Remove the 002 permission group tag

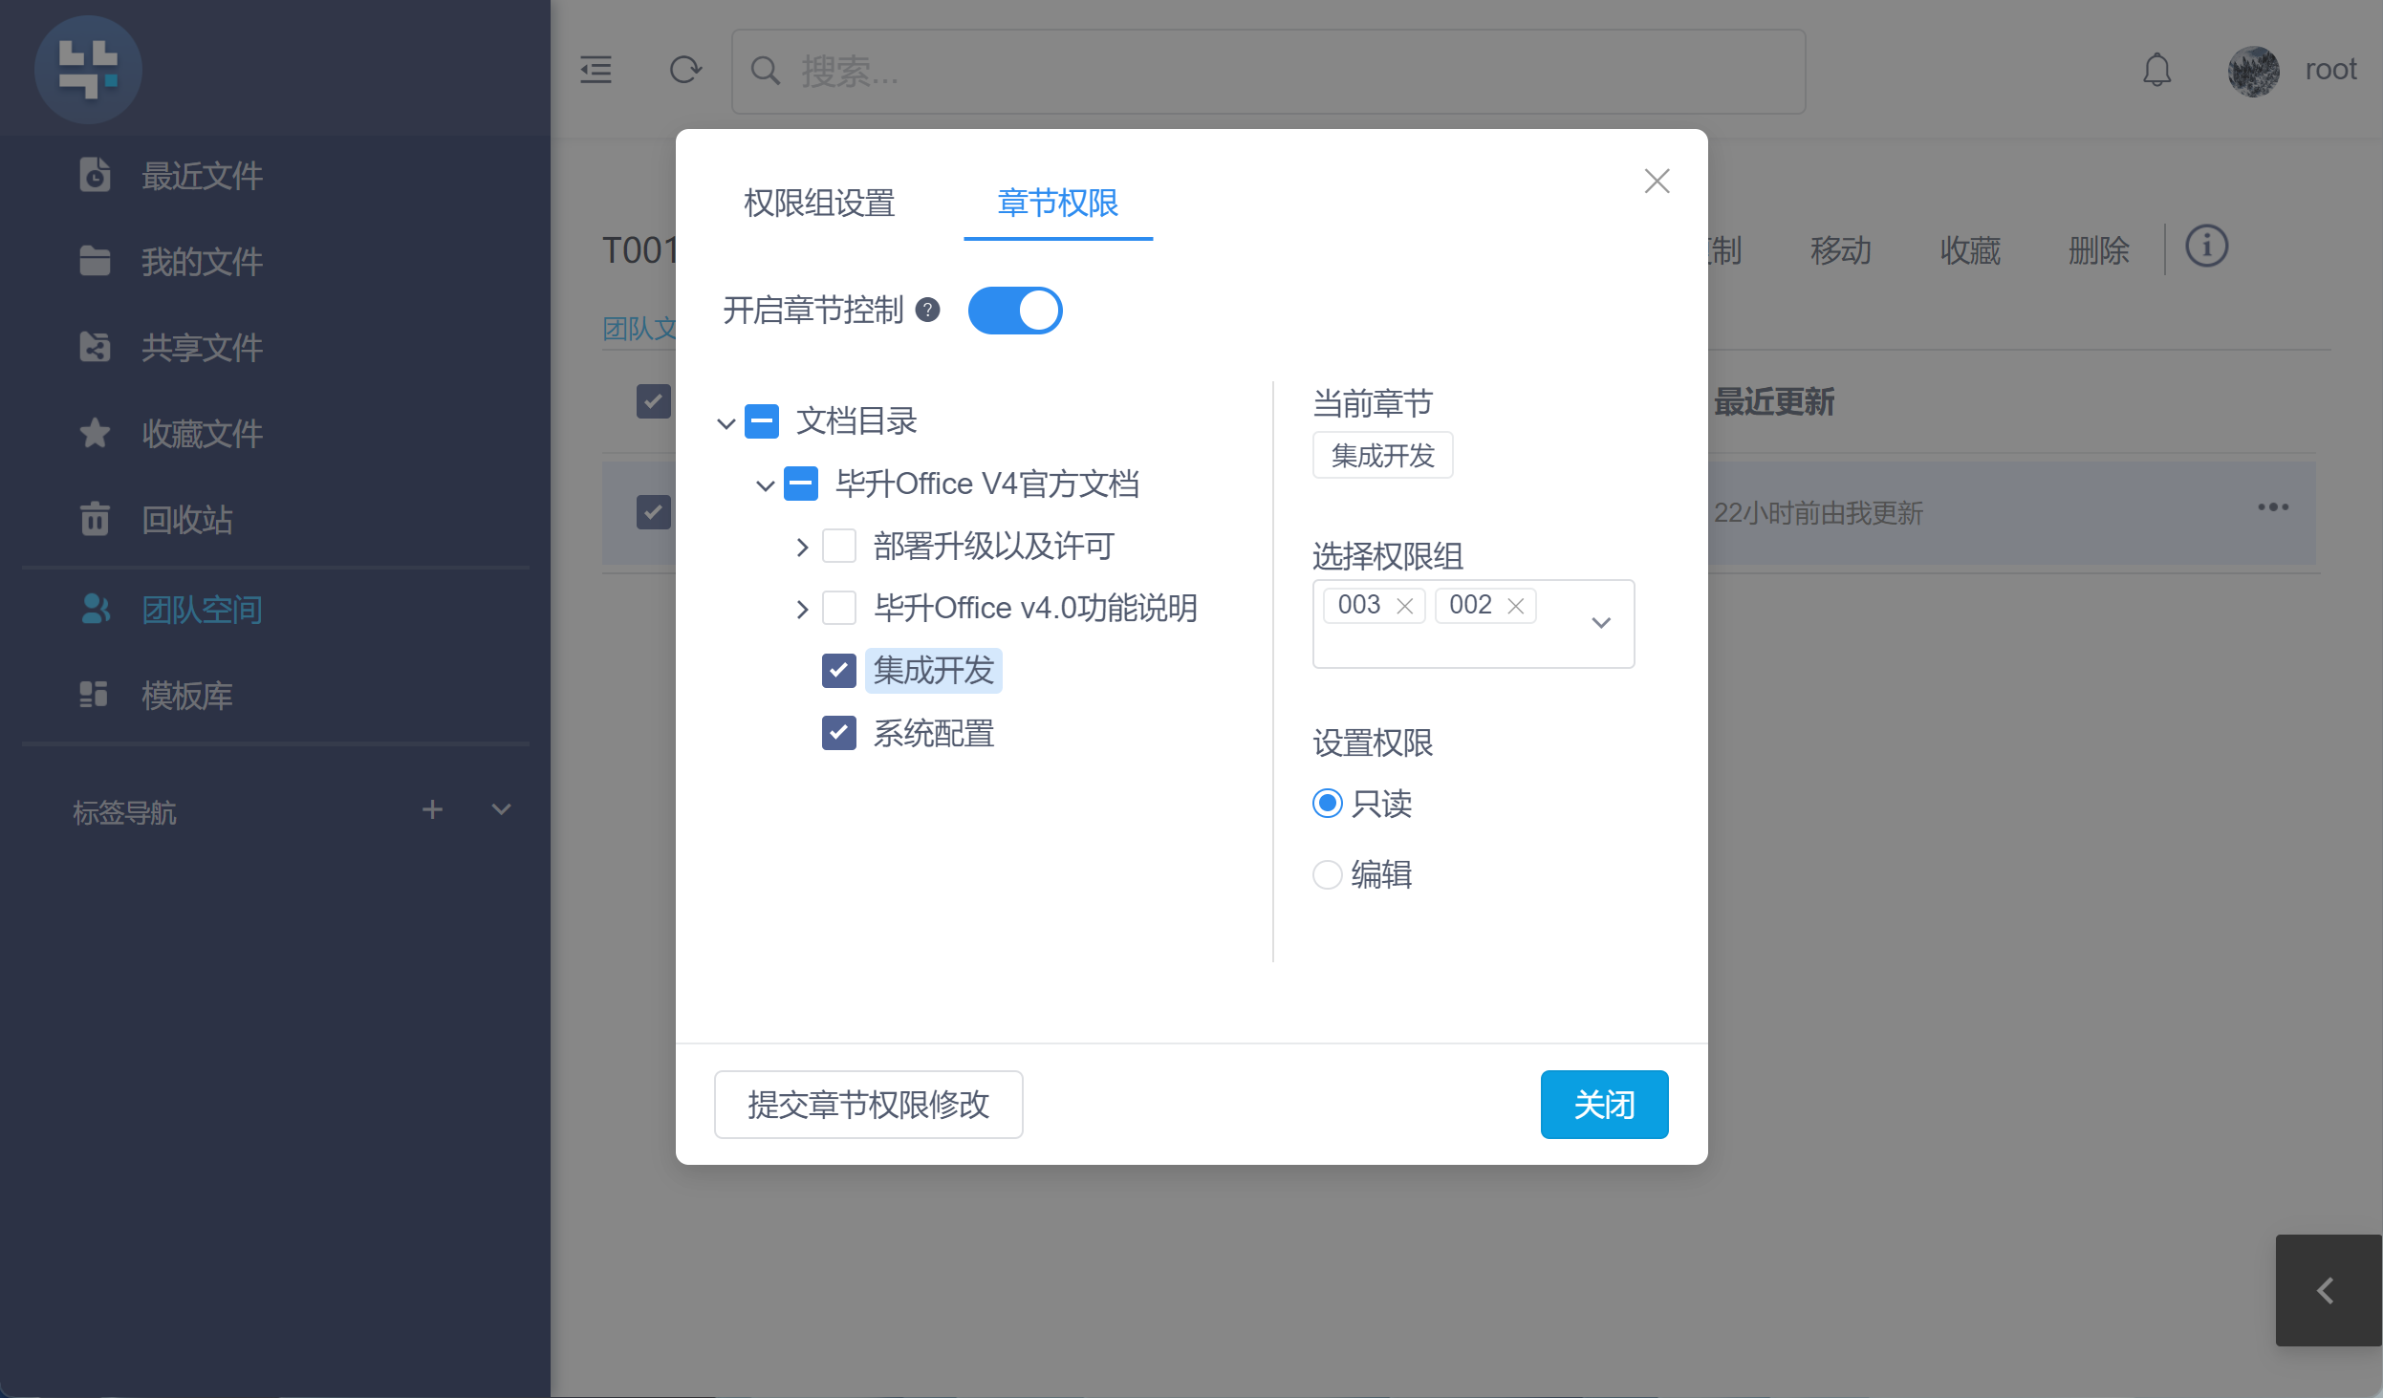1515,606
